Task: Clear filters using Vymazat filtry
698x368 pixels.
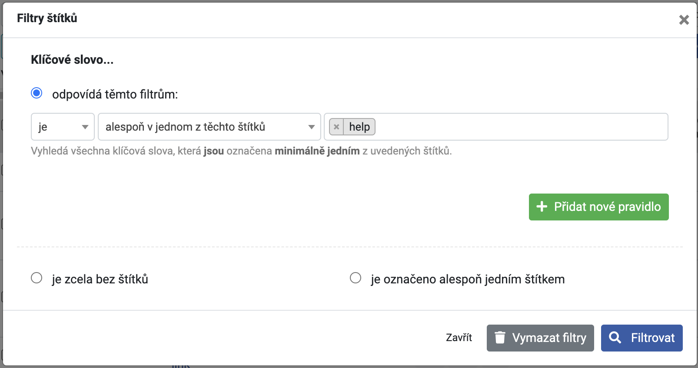Action: [x=540, y=338]
